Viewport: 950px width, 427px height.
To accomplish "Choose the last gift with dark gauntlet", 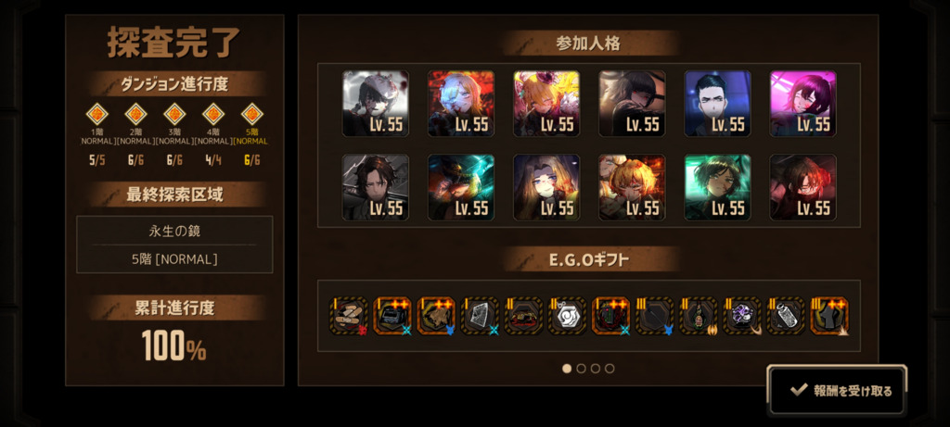I will 829,316.
